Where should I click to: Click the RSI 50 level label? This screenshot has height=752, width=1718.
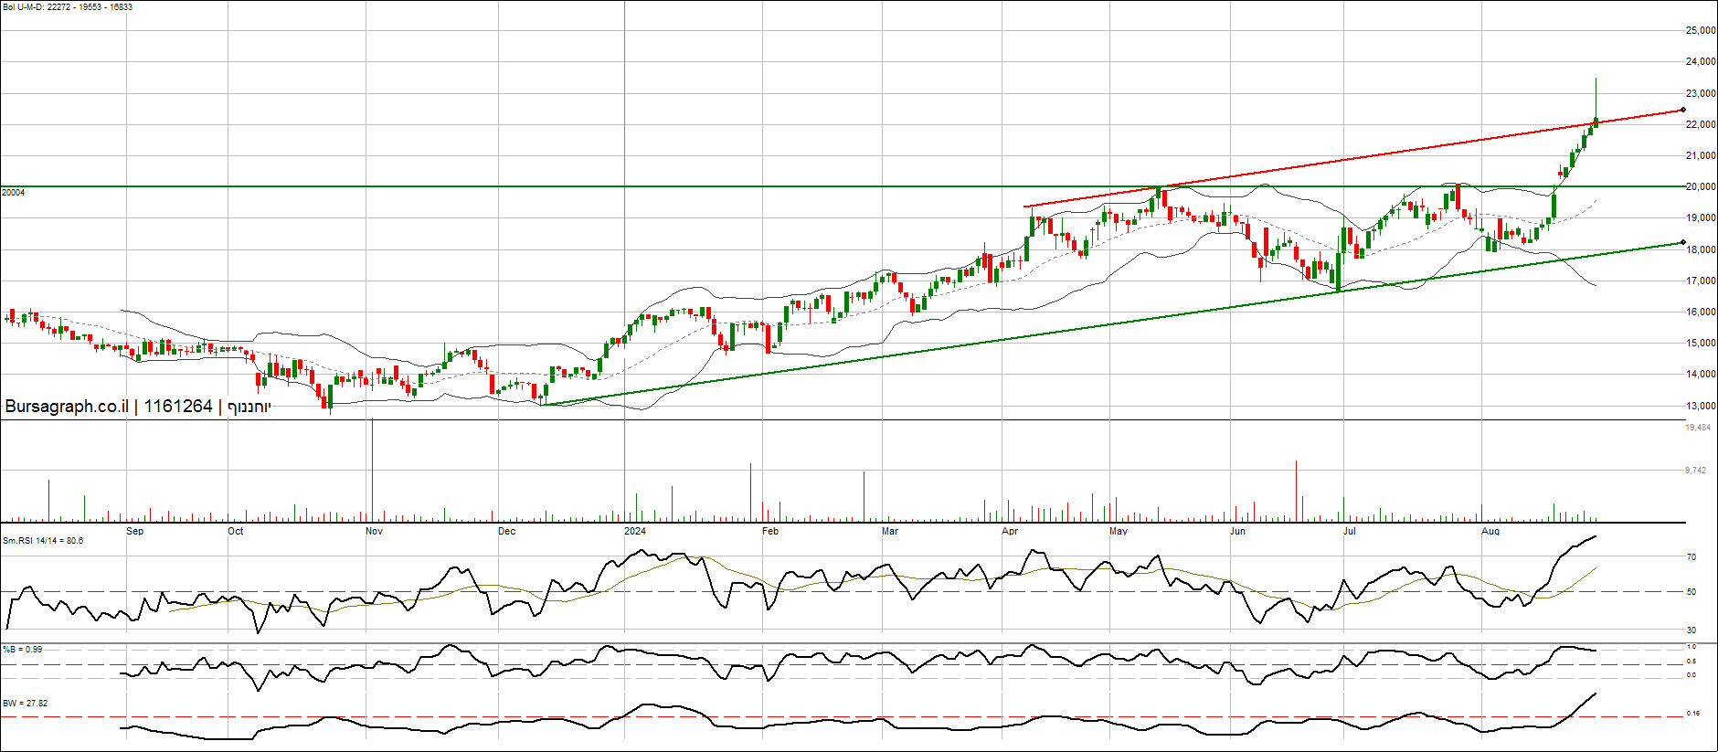coord(1691,592)
